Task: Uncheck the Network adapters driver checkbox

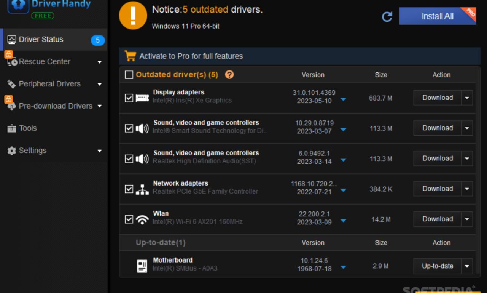Action: pyautogui.click(x=129, y=189)
